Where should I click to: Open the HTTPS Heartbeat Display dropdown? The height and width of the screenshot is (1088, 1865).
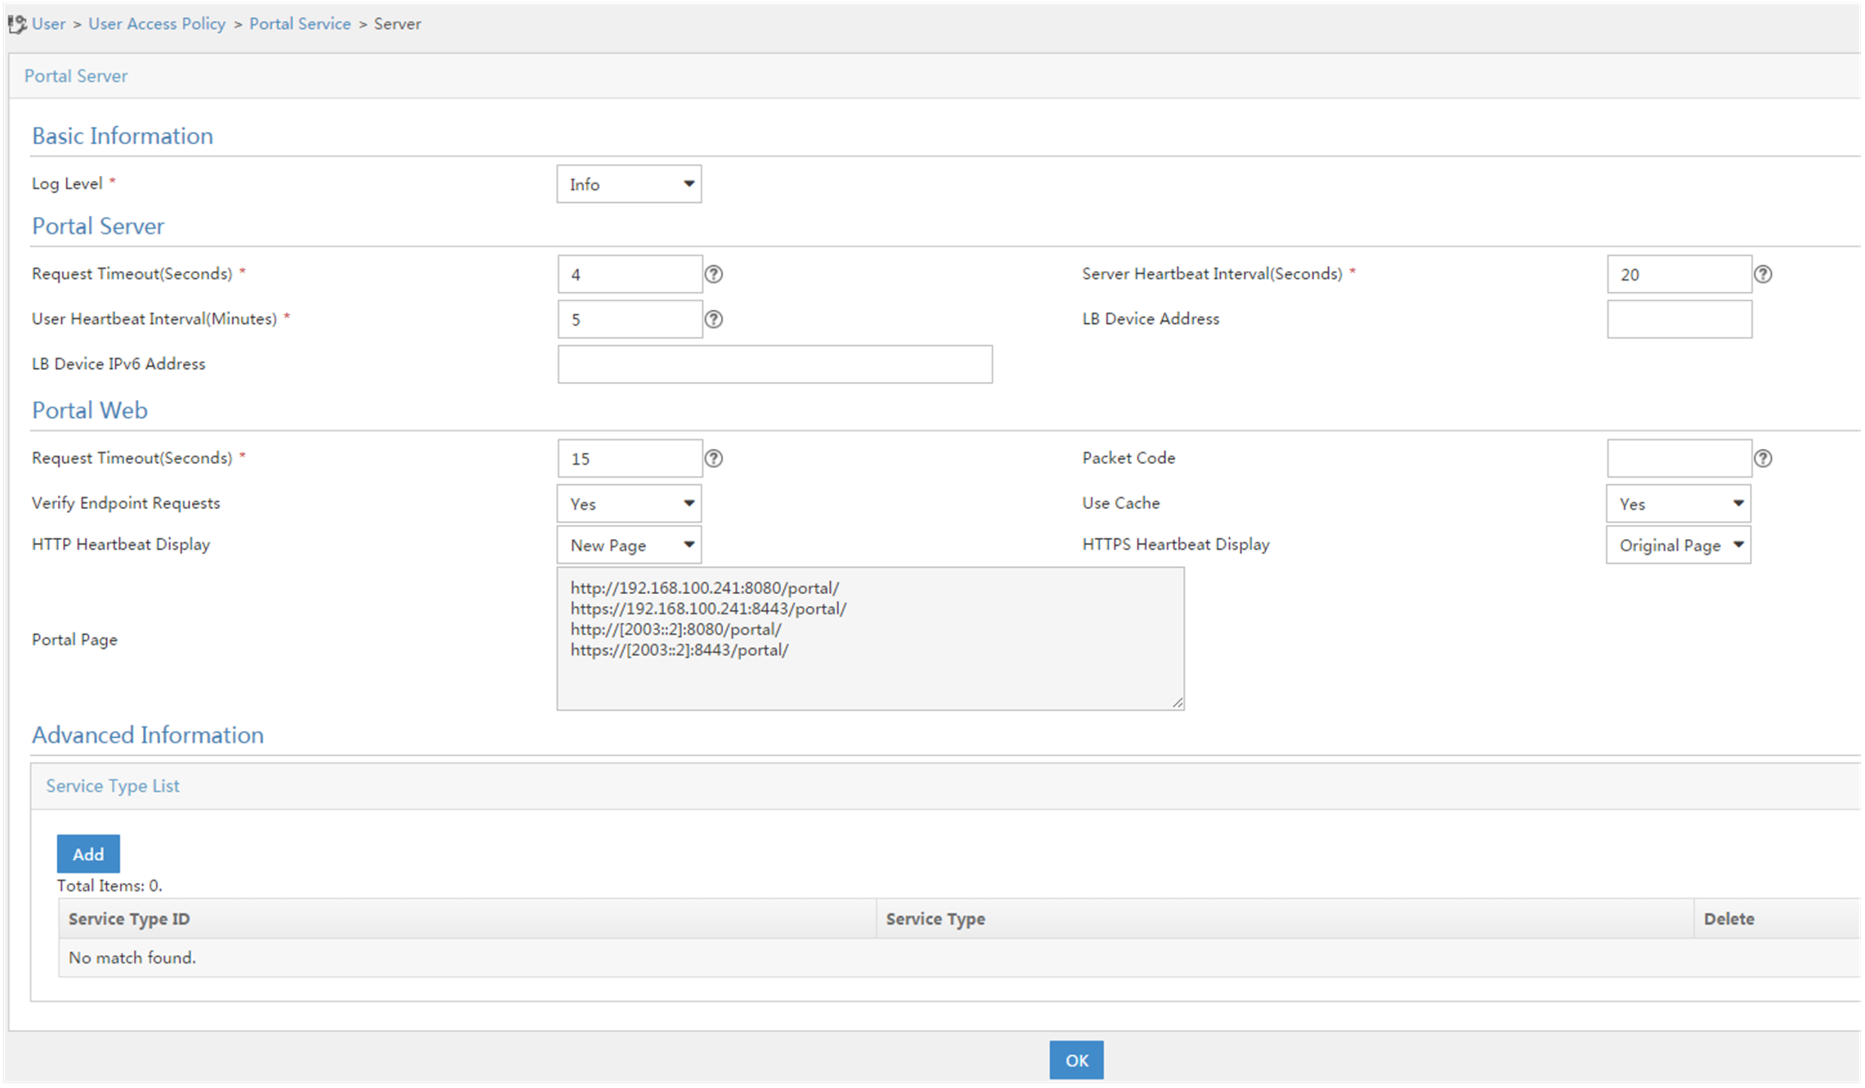(x=1678, y=545)
